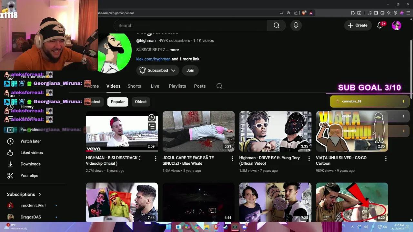Open the video thumbnail with 7:44 duration
413x232 pixels.
(122, 202)
